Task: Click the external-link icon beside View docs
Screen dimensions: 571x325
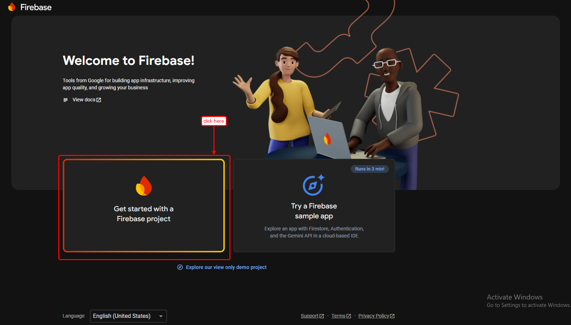Action: (x=99, y=100)
